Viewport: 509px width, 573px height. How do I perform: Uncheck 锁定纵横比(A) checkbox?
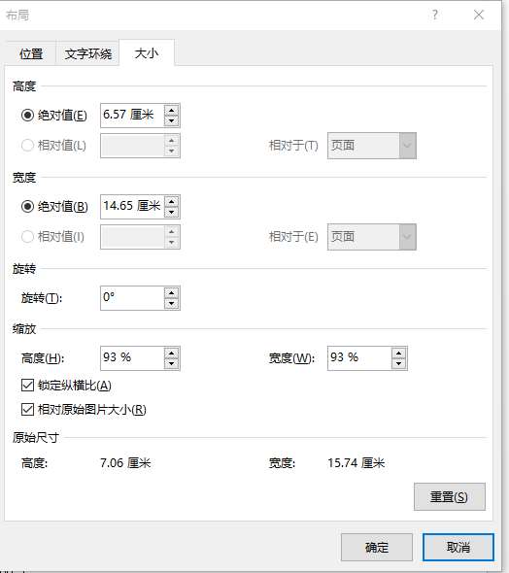(x=27, y=386)
